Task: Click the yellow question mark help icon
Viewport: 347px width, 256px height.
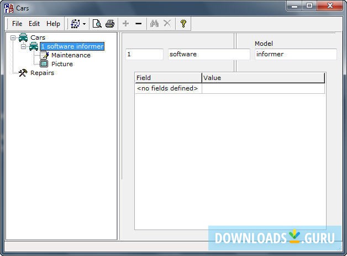Action: click(x=183, y=23)
